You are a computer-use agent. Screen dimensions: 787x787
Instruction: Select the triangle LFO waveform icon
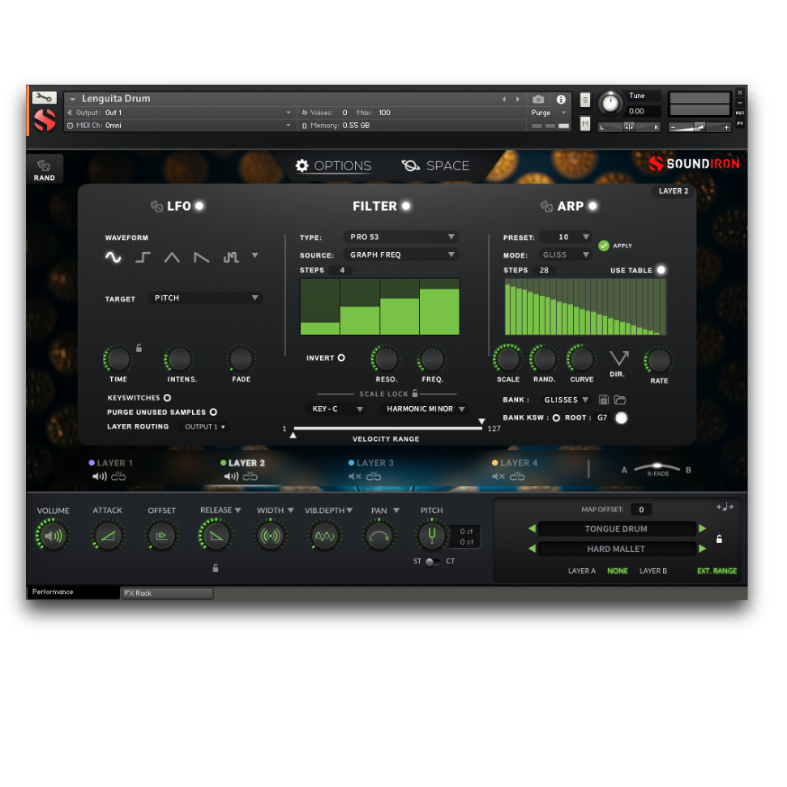point(172,257)
